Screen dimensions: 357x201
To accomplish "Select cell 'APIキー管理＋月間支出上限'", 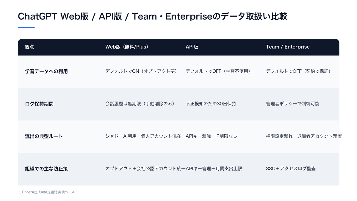I will tap(214, 169).
